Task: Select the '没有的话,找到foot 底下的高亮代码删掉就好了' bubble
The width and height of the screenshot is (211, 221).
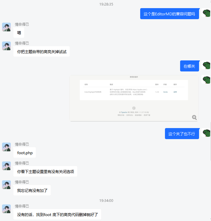Action: pyautogui.click(x=57, y=214)
